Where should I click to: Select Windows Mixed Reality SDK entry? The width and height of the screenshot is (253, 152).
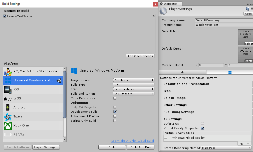(x=207, y=138)
